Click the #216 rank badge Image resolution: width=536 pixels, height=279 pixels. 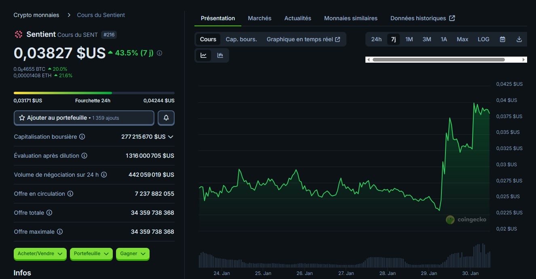click(109, 35)
